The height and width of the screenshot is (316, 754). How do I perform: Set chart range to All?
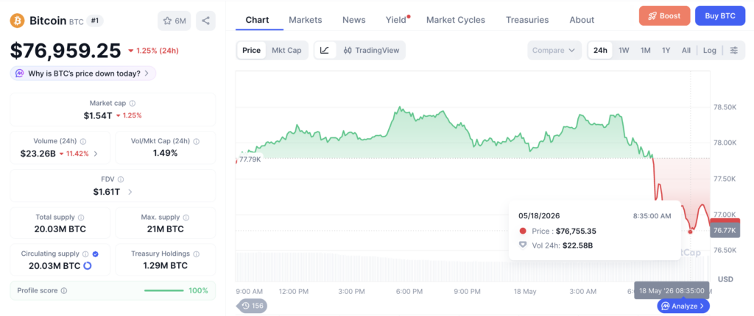point(686,51)
